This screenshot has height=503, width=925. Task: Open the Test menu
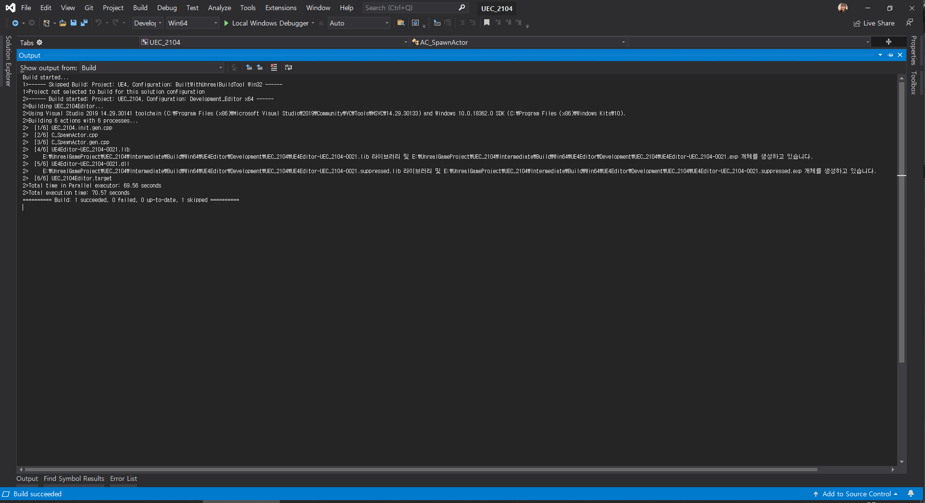(192, 8)
